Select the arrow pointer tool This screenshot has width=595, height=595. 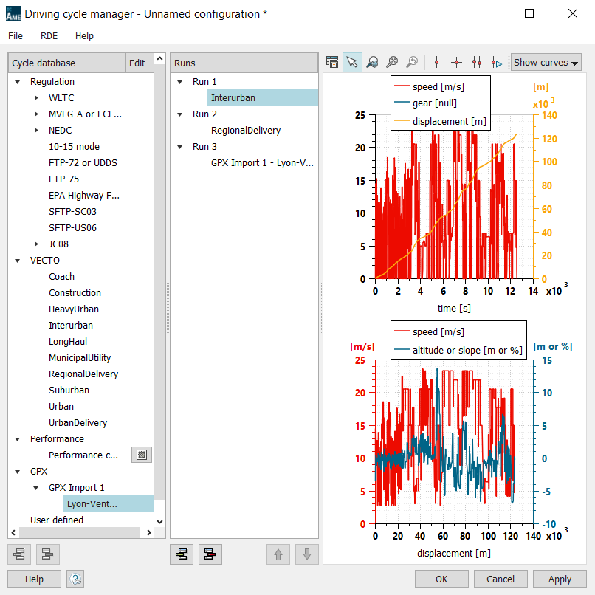(x=352, y=62)
